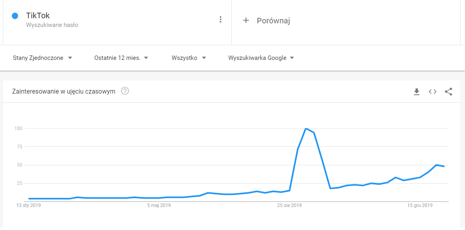Open the TikTok term three-dot menu
The height and width of the screenshot is (230, 465).
tap(221, 19)
